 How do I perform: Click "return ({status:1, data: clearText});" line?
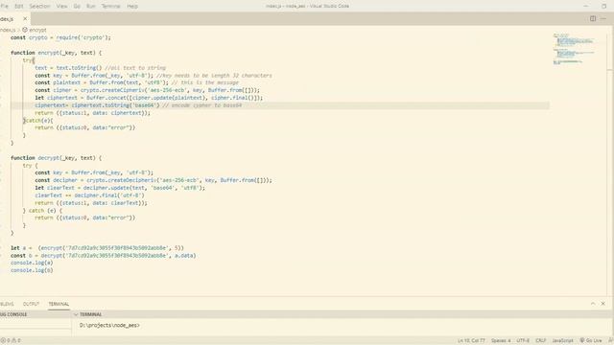(x=91, y=203)
